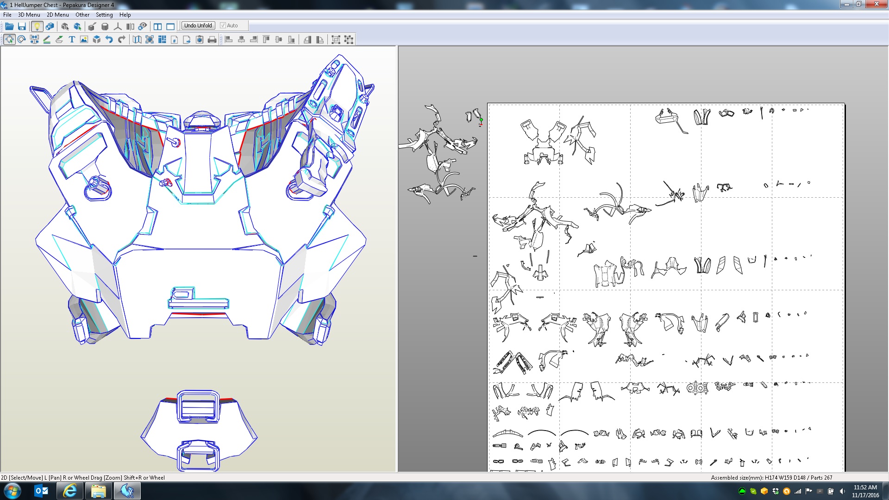Expand the Other menu dropdown

point(82,15)
